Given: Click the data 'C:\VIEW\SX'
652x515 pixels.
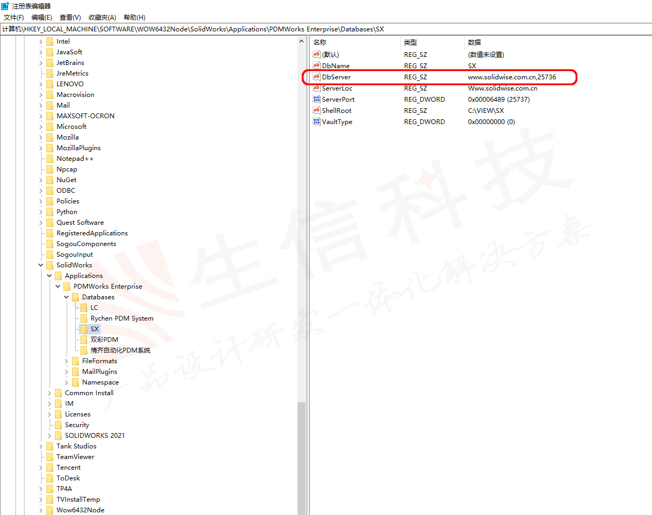Looking at the screenshot, I should coord(486,110).
